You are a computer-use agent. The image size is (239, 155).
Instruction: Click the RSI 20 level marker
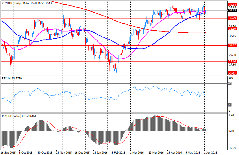tap(230, 105)
